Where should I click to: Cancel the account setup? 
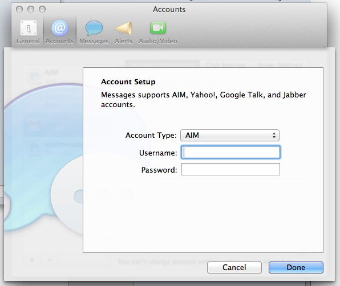coord(234,267)
